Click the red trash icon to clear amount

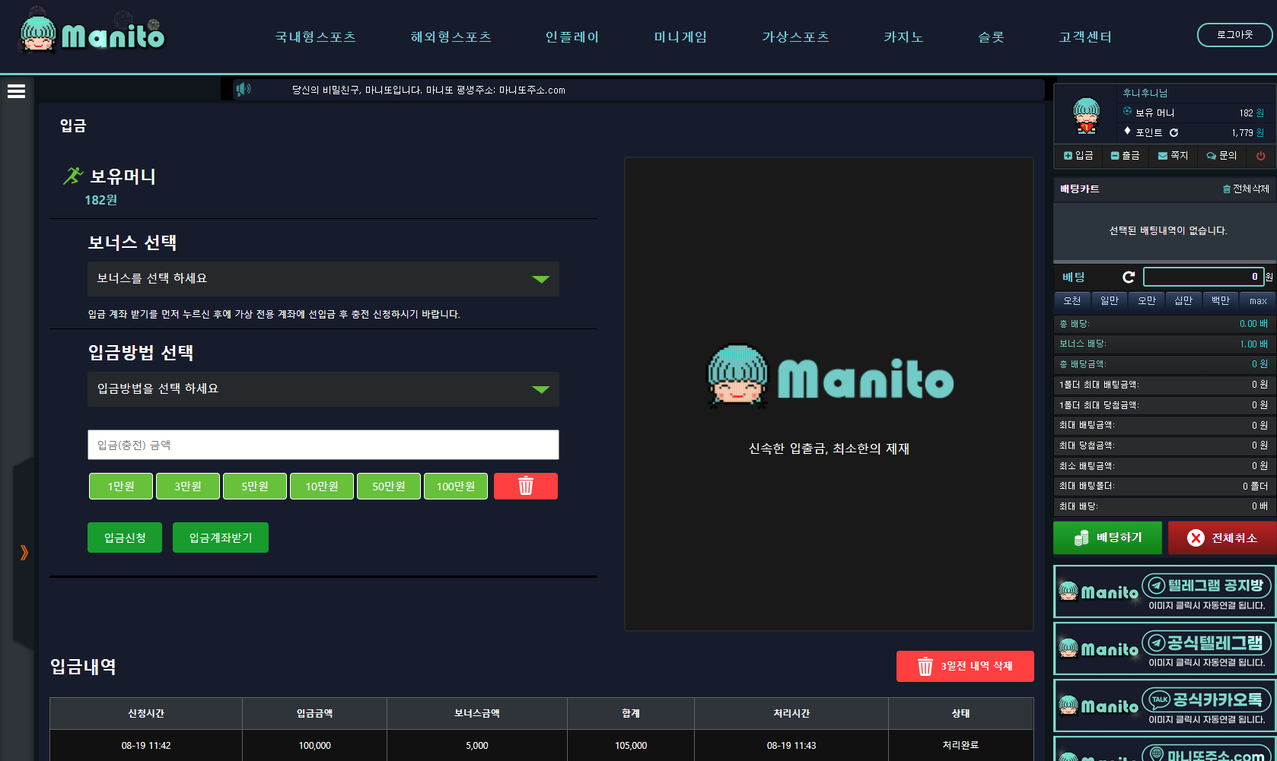525,486
